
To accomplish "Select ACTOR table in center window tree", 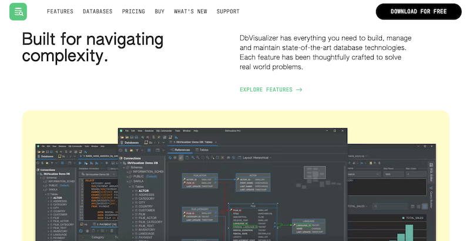I will (x=143, y=190).
